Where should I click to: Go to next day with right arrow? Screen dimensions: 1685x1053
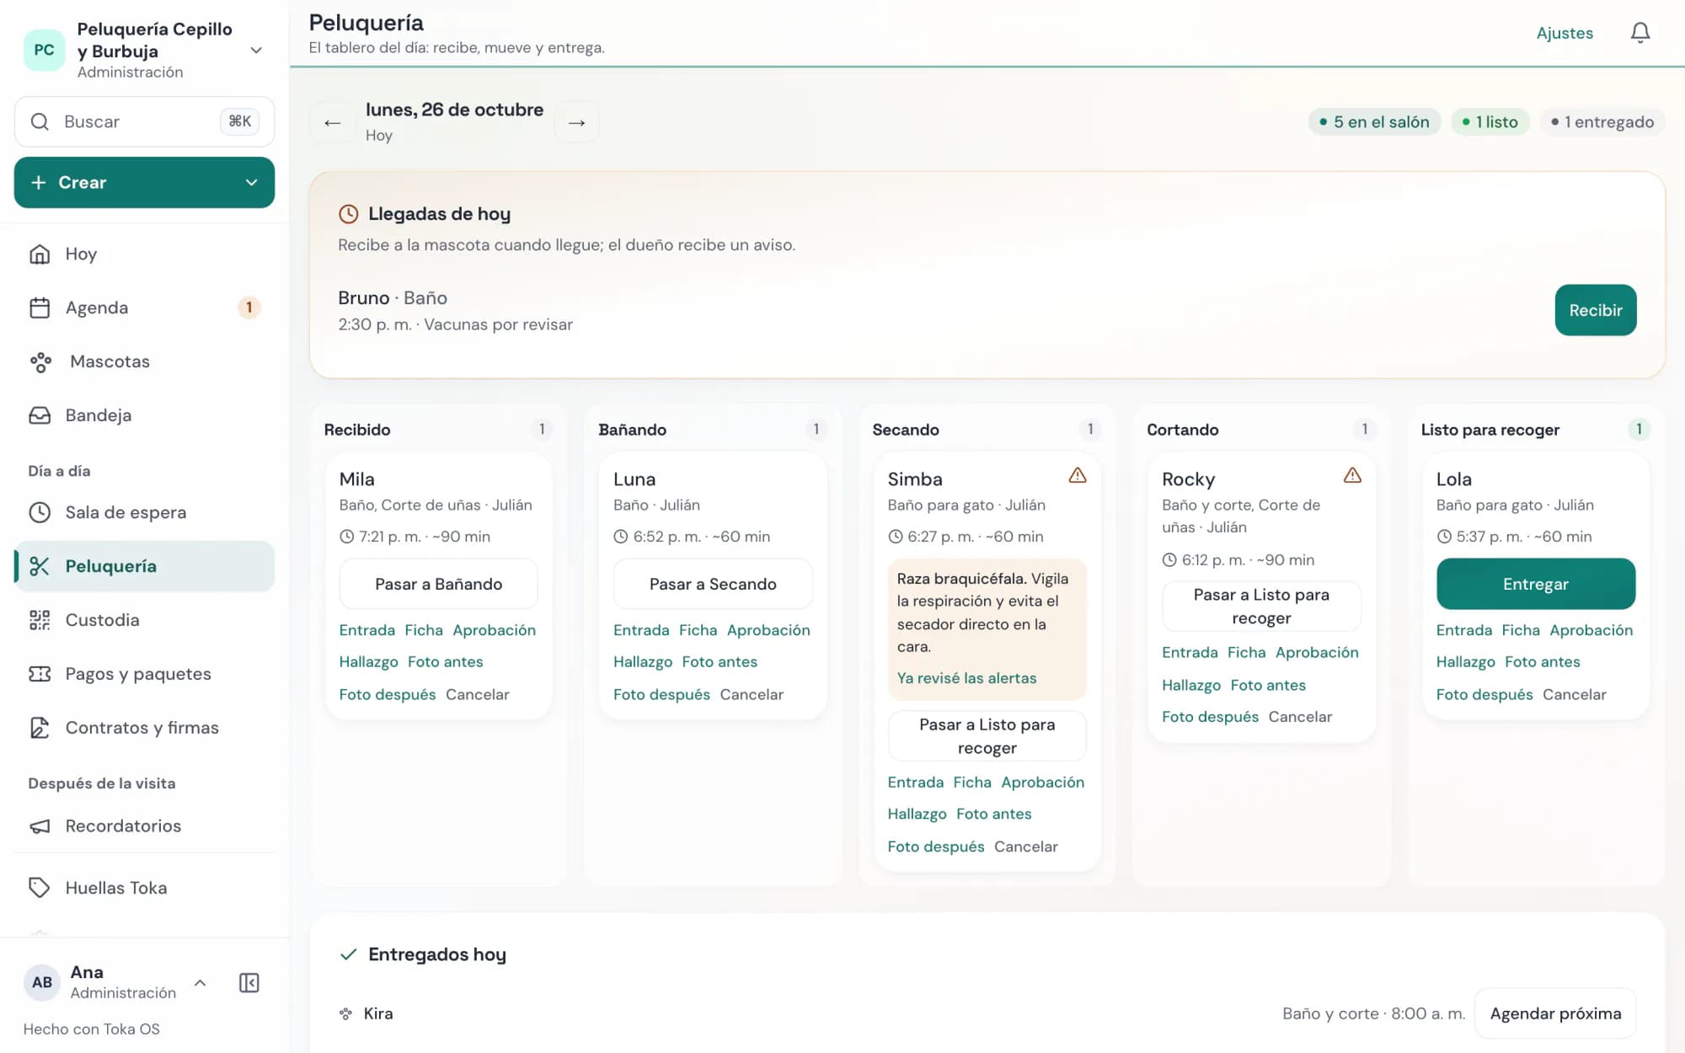pos(576,122)
